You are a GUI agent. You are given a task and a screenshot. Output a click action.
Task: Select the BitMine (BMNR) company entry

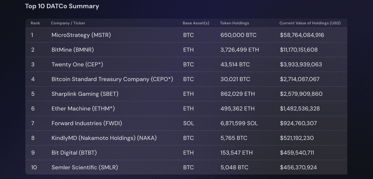(x=72, y=50)
